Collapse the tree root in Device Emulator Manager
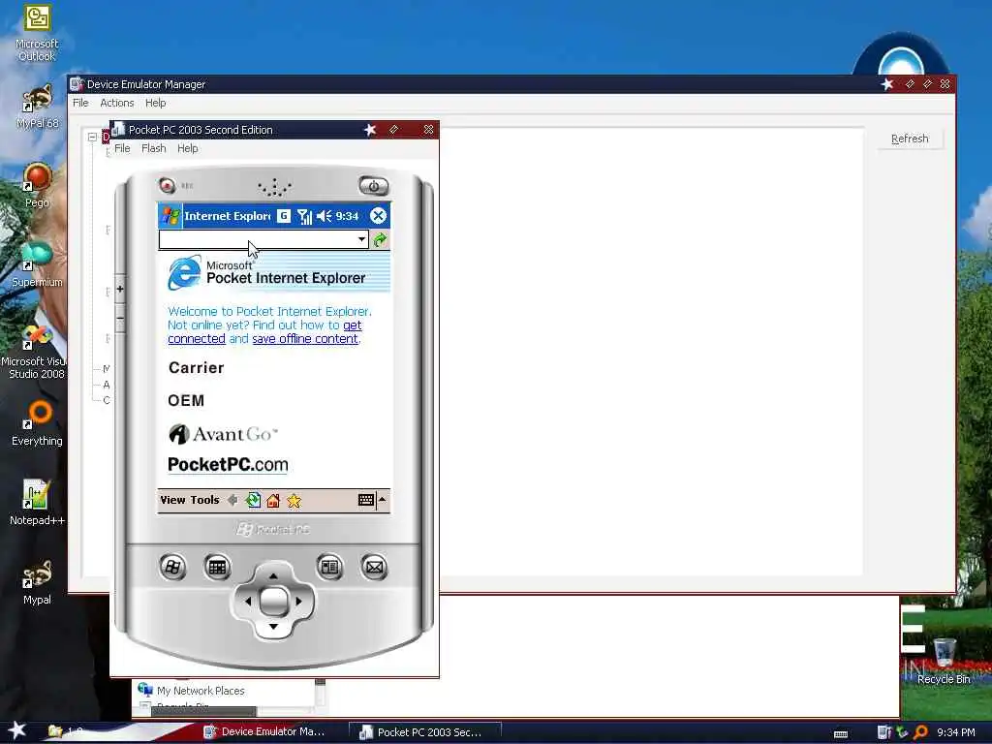992x744 pixels. coord(92,137)
